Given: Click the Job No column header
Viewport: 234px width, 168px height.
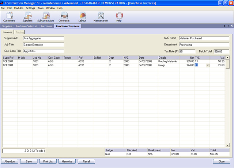Looking at the screenshot, I should (x=40, y=58).
